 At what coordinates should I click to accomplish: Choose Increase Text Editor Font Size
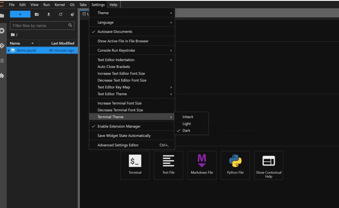132,73
